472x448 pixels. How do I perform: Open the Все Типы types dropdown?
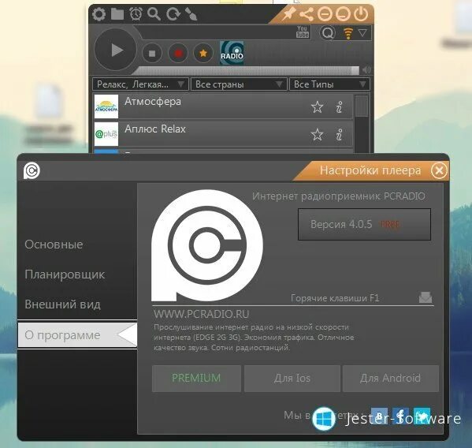[329, 84]
